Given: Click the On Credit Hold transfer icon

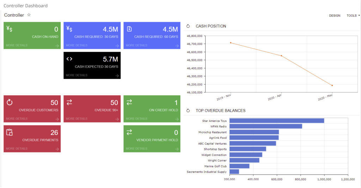Looking at the screenshot, I should [129, 102].
